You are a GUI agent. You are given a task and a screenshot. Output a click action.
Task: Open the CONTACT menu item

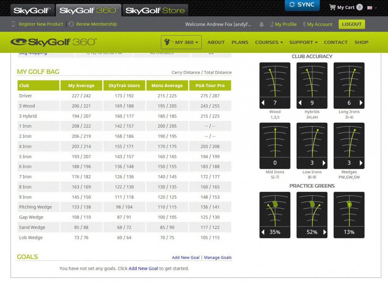pos(336,42)
